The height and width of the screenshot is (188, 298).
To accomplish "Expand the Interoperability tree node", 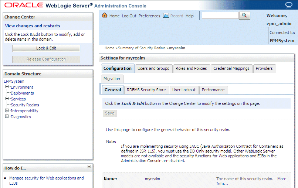I will [7, 110].
